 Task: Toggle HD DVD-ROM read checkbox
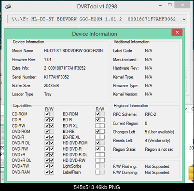(97, 143)
